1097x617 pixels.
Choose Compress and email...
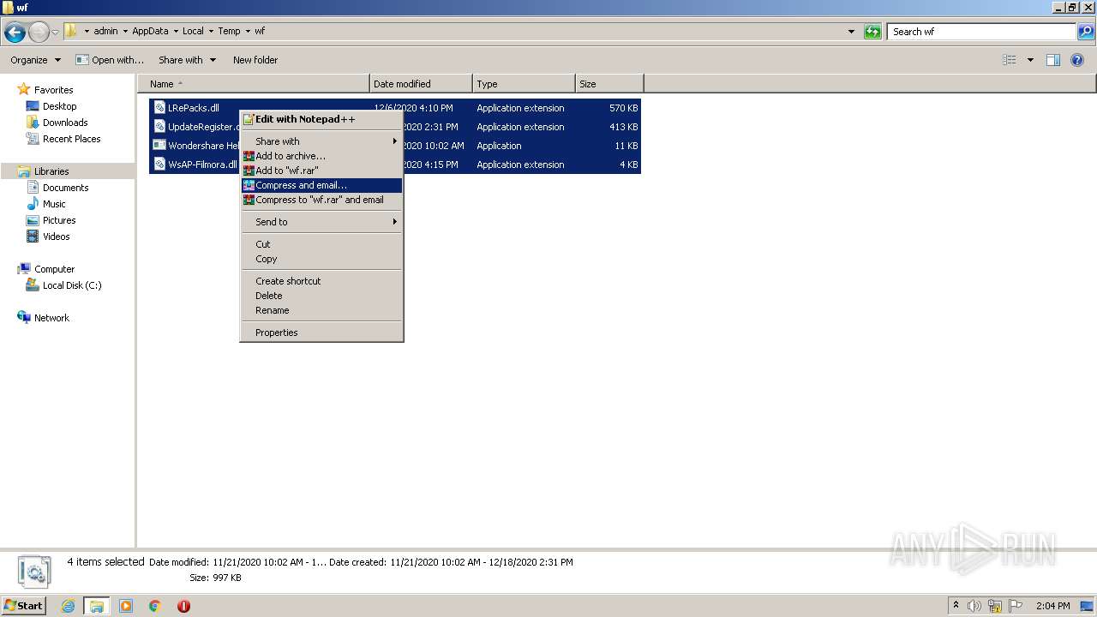(x=321, y=185)
